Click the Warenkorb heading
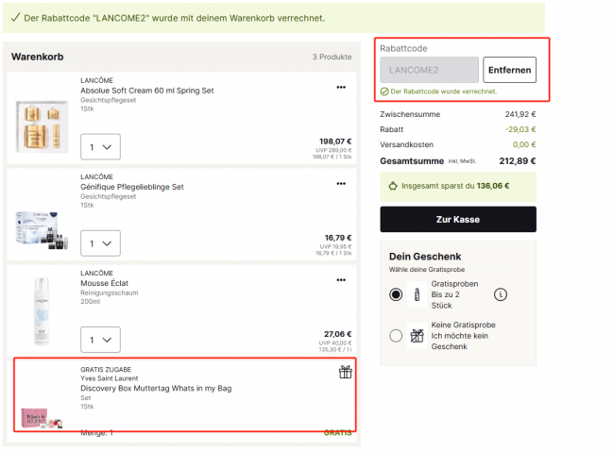 37,57
